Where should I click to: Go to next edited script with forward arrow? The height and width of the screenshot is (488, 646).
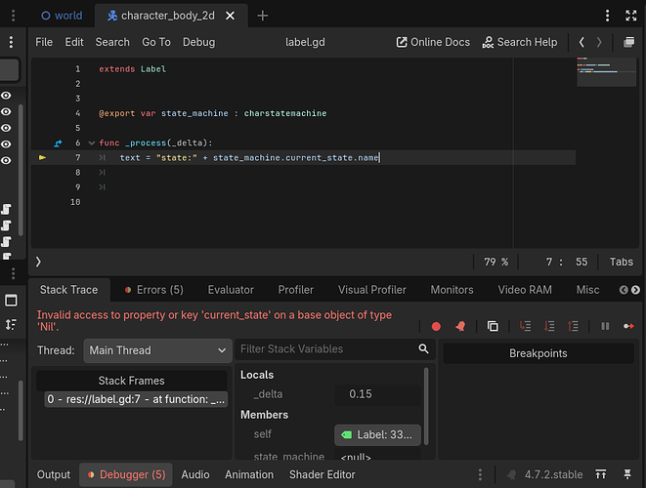tap(599, 42)
